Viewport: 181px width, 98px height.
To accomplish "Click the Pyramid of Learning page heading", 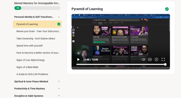I will pos(87,9).
